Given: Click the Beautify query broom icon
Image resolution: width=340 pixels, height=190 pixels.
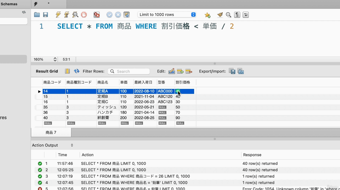Looking at the screenshot, I should tap(220, 15).
